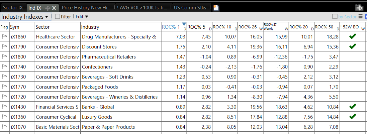This screenshot has height=134, width=367.
Task: Click the ROC% 1 sort arrow indicator
Action: (184, 24)
